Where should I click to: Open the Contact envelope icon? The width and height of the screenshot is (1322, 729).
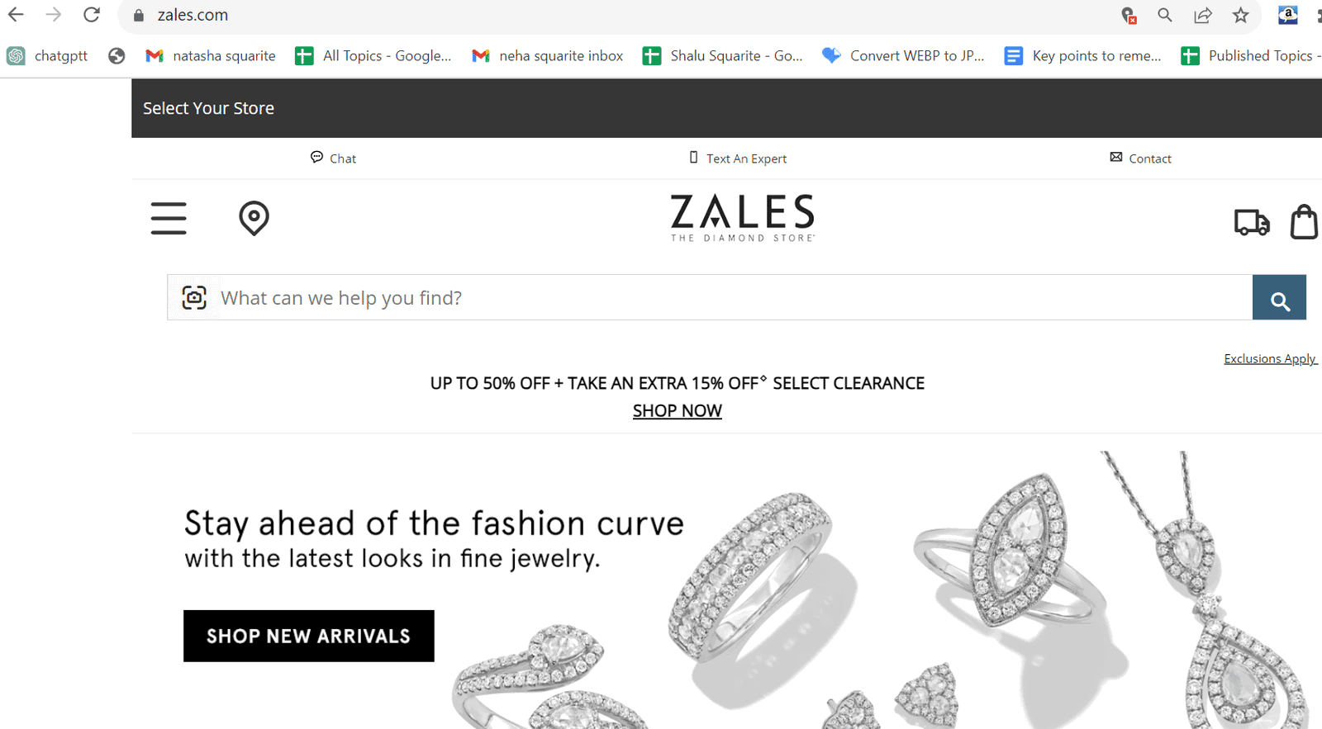1116,157
